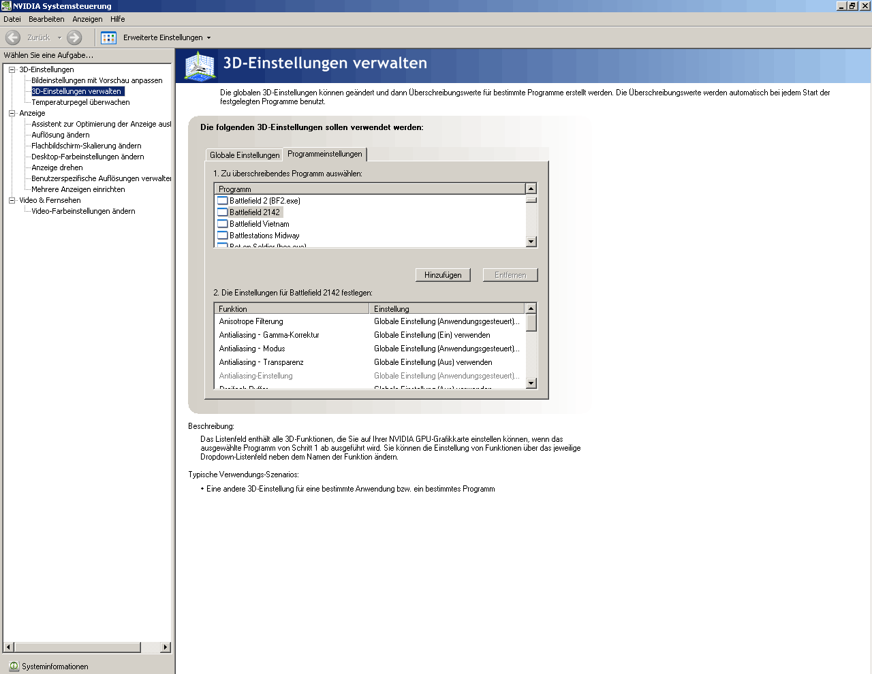
Task: Select Temperaturpegel überwachen
Action: click(80, 102)
